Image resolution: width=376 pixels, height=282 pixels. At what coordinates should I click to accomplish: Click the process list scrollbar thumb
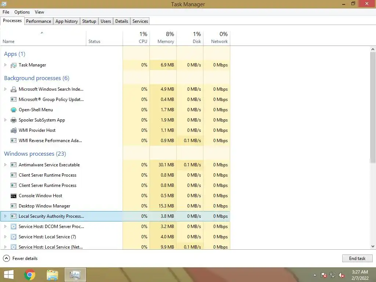(x=373, y=108)
